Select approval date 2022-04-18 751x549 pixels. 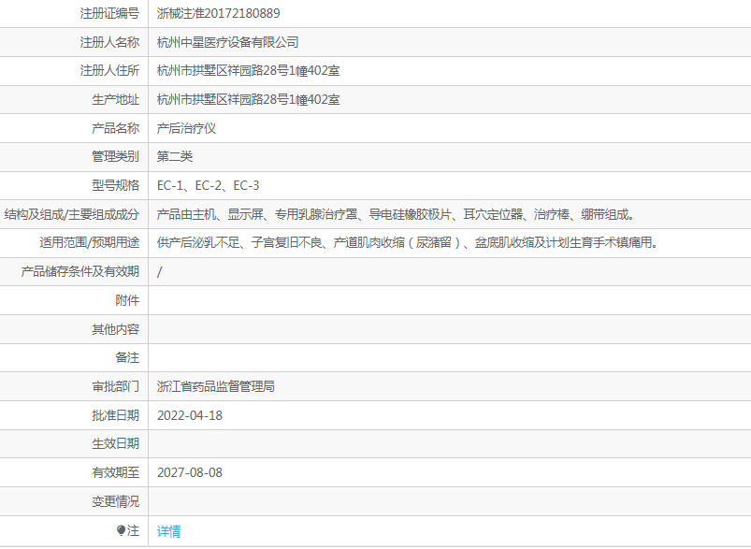pyautogui.click(x=190, y=415)
